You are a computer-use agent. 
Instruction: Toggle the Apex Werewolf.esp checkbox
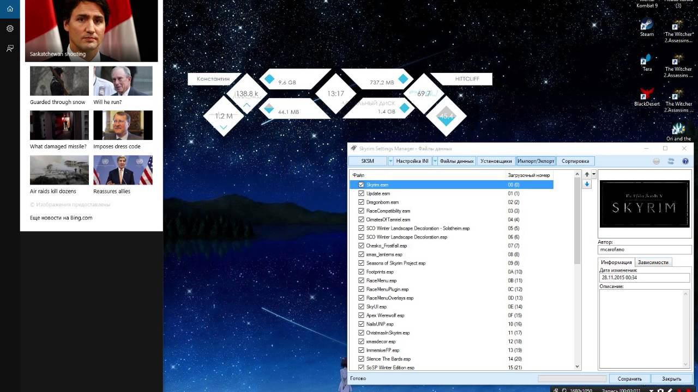pyautogui.click(x=361, y=315)
